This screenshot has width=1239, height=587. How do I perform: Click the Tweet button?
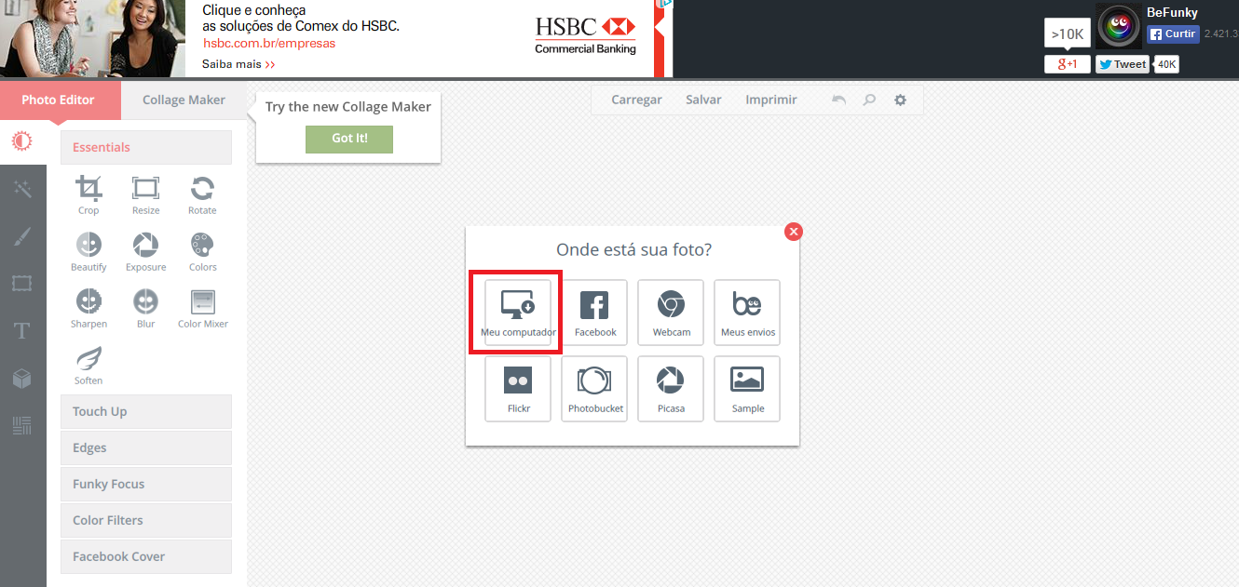coord(1122,64)
